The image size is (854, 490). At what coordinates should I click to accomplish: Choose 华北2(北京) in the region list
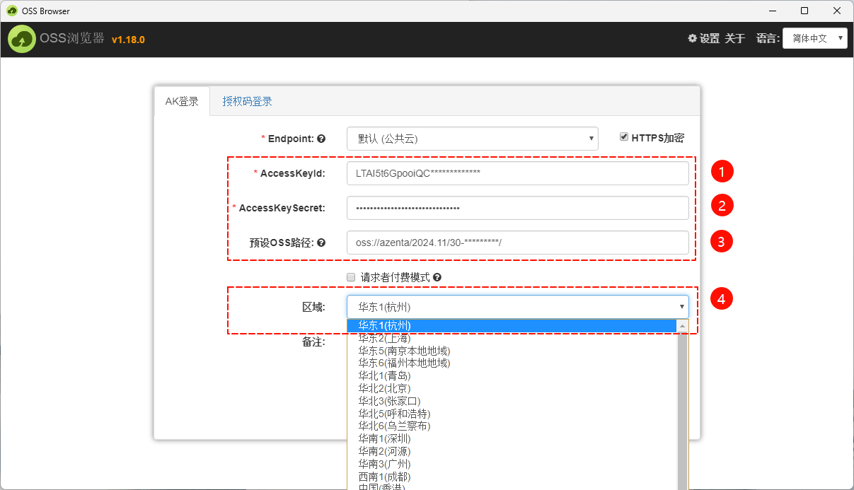384,388
